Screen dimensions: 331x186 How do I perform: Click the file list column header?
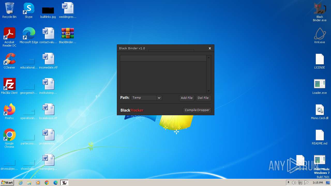(163, 58)
